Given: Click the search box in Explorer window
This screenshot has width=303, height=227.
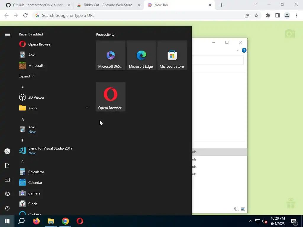Looking at the screenshot, I should tap(218, 60).
